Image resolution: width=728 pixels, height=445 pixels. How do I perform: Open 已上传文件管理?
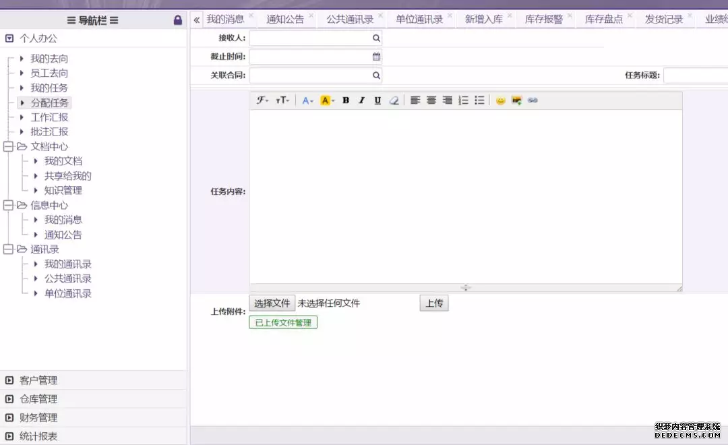pos(283,322)
